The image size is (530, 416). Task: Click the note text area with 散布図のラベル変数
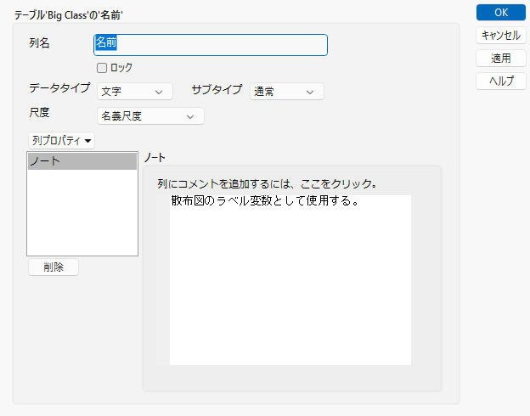click(x=290, y=280)
